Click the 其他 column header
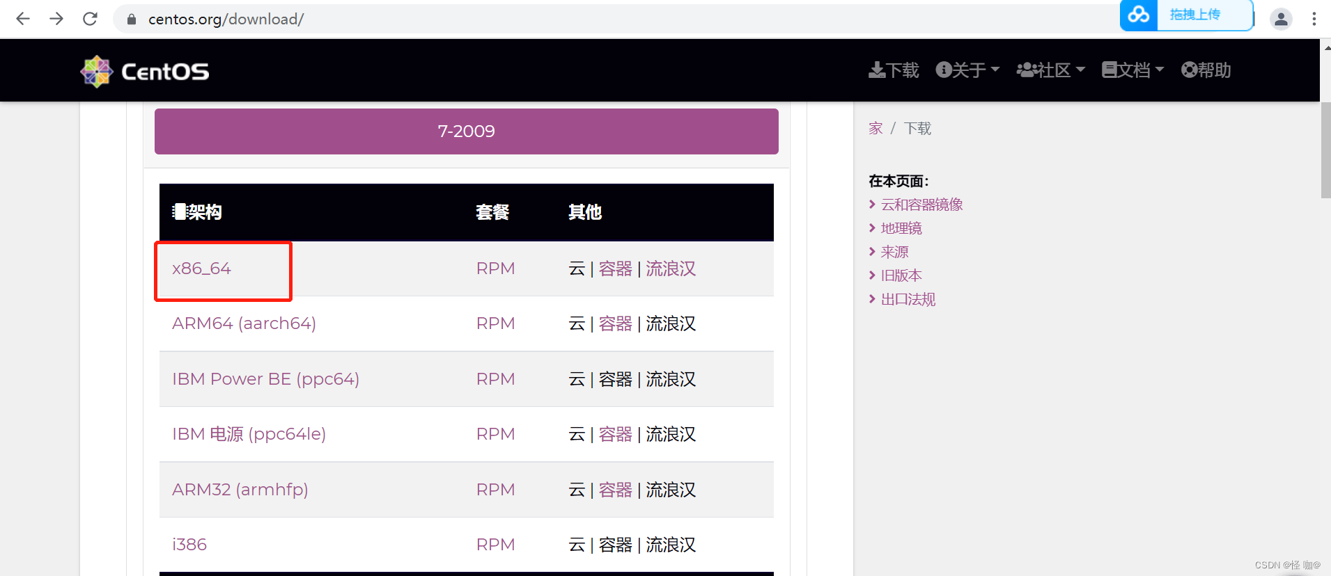The image size is (1331, 576). pyautogui.click(x=585, y=212)
